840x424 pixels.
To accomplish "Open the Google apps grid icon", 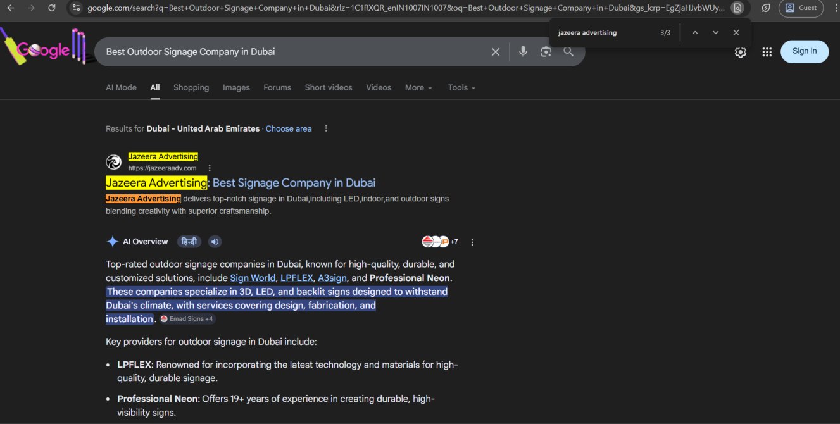I will (767, 52).
